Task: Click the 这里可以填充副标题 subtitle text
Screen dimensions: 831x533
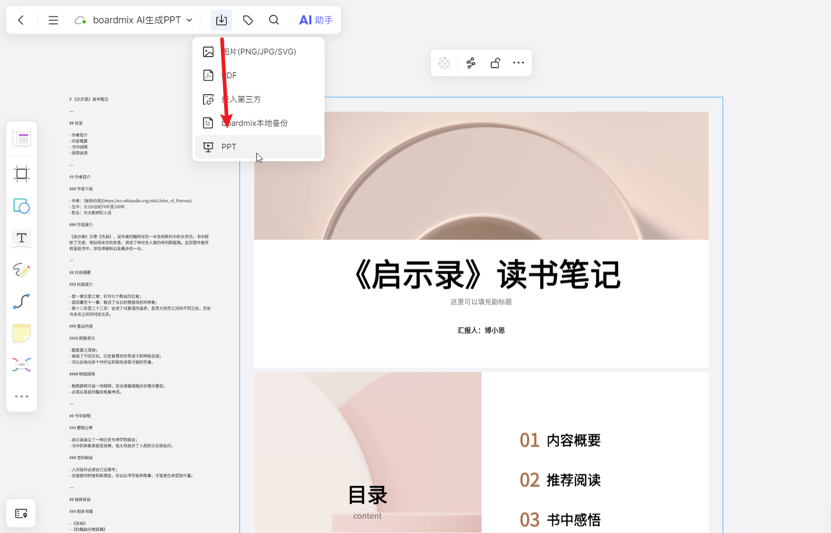Action: tap(481, 302)
